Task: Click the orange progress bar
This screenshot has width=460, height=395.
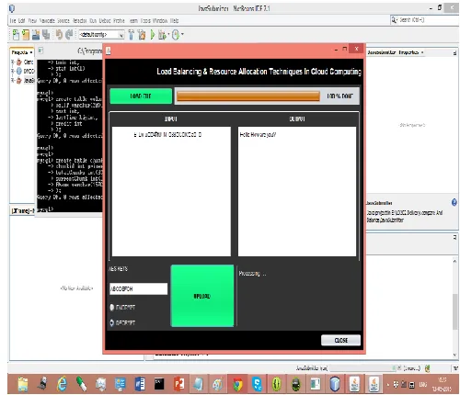Action: click(x=248, y=96)
